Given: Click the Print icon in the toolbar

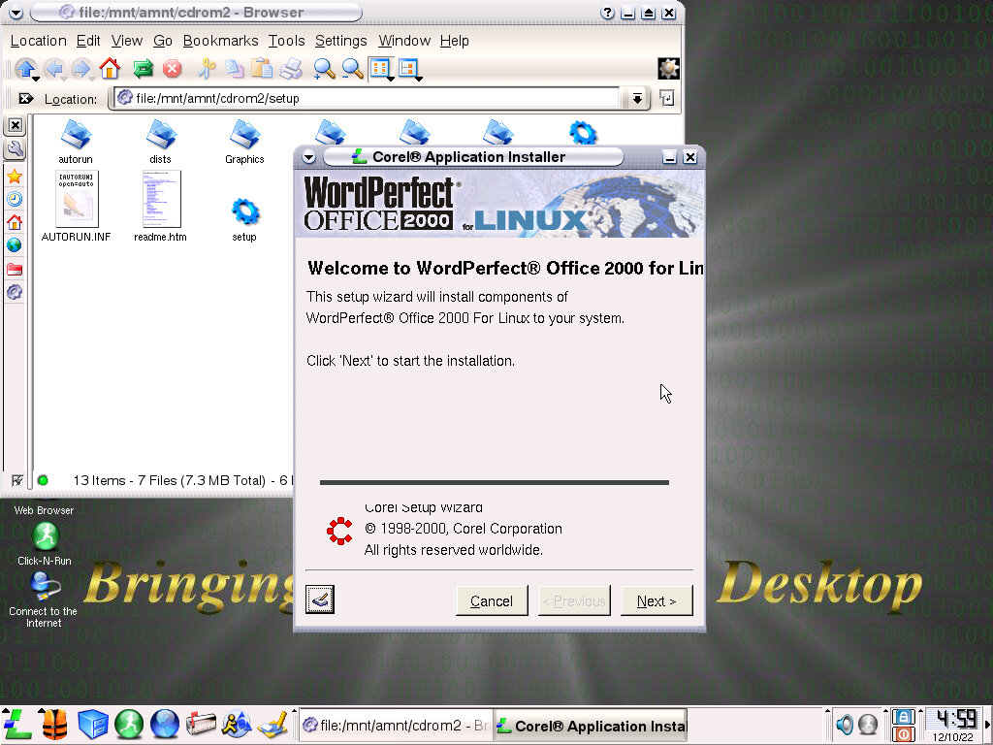Looking at the screenshot, I should click(291, 69).
